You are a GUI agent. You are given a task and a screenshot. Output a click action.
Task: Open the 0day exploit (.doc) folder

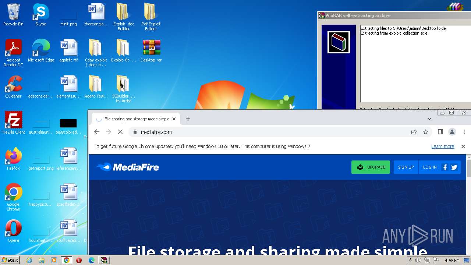[x=96, y=53]
